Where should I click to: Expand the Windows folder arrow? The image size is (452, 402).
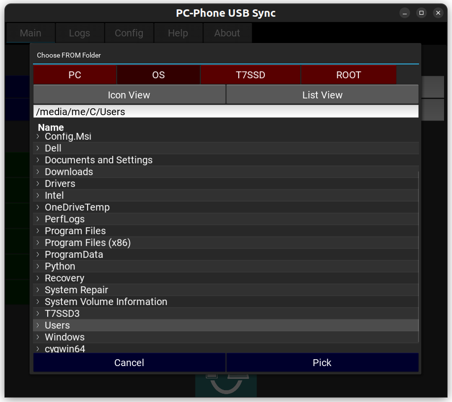tap(38, 337)
